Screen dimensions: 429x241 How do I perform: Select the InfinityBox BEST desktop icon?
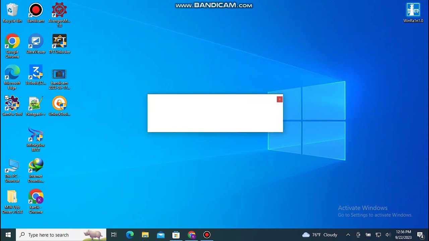point(36,140)
